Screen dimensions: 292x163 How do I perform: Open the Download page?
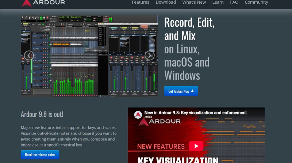point(166,2)
